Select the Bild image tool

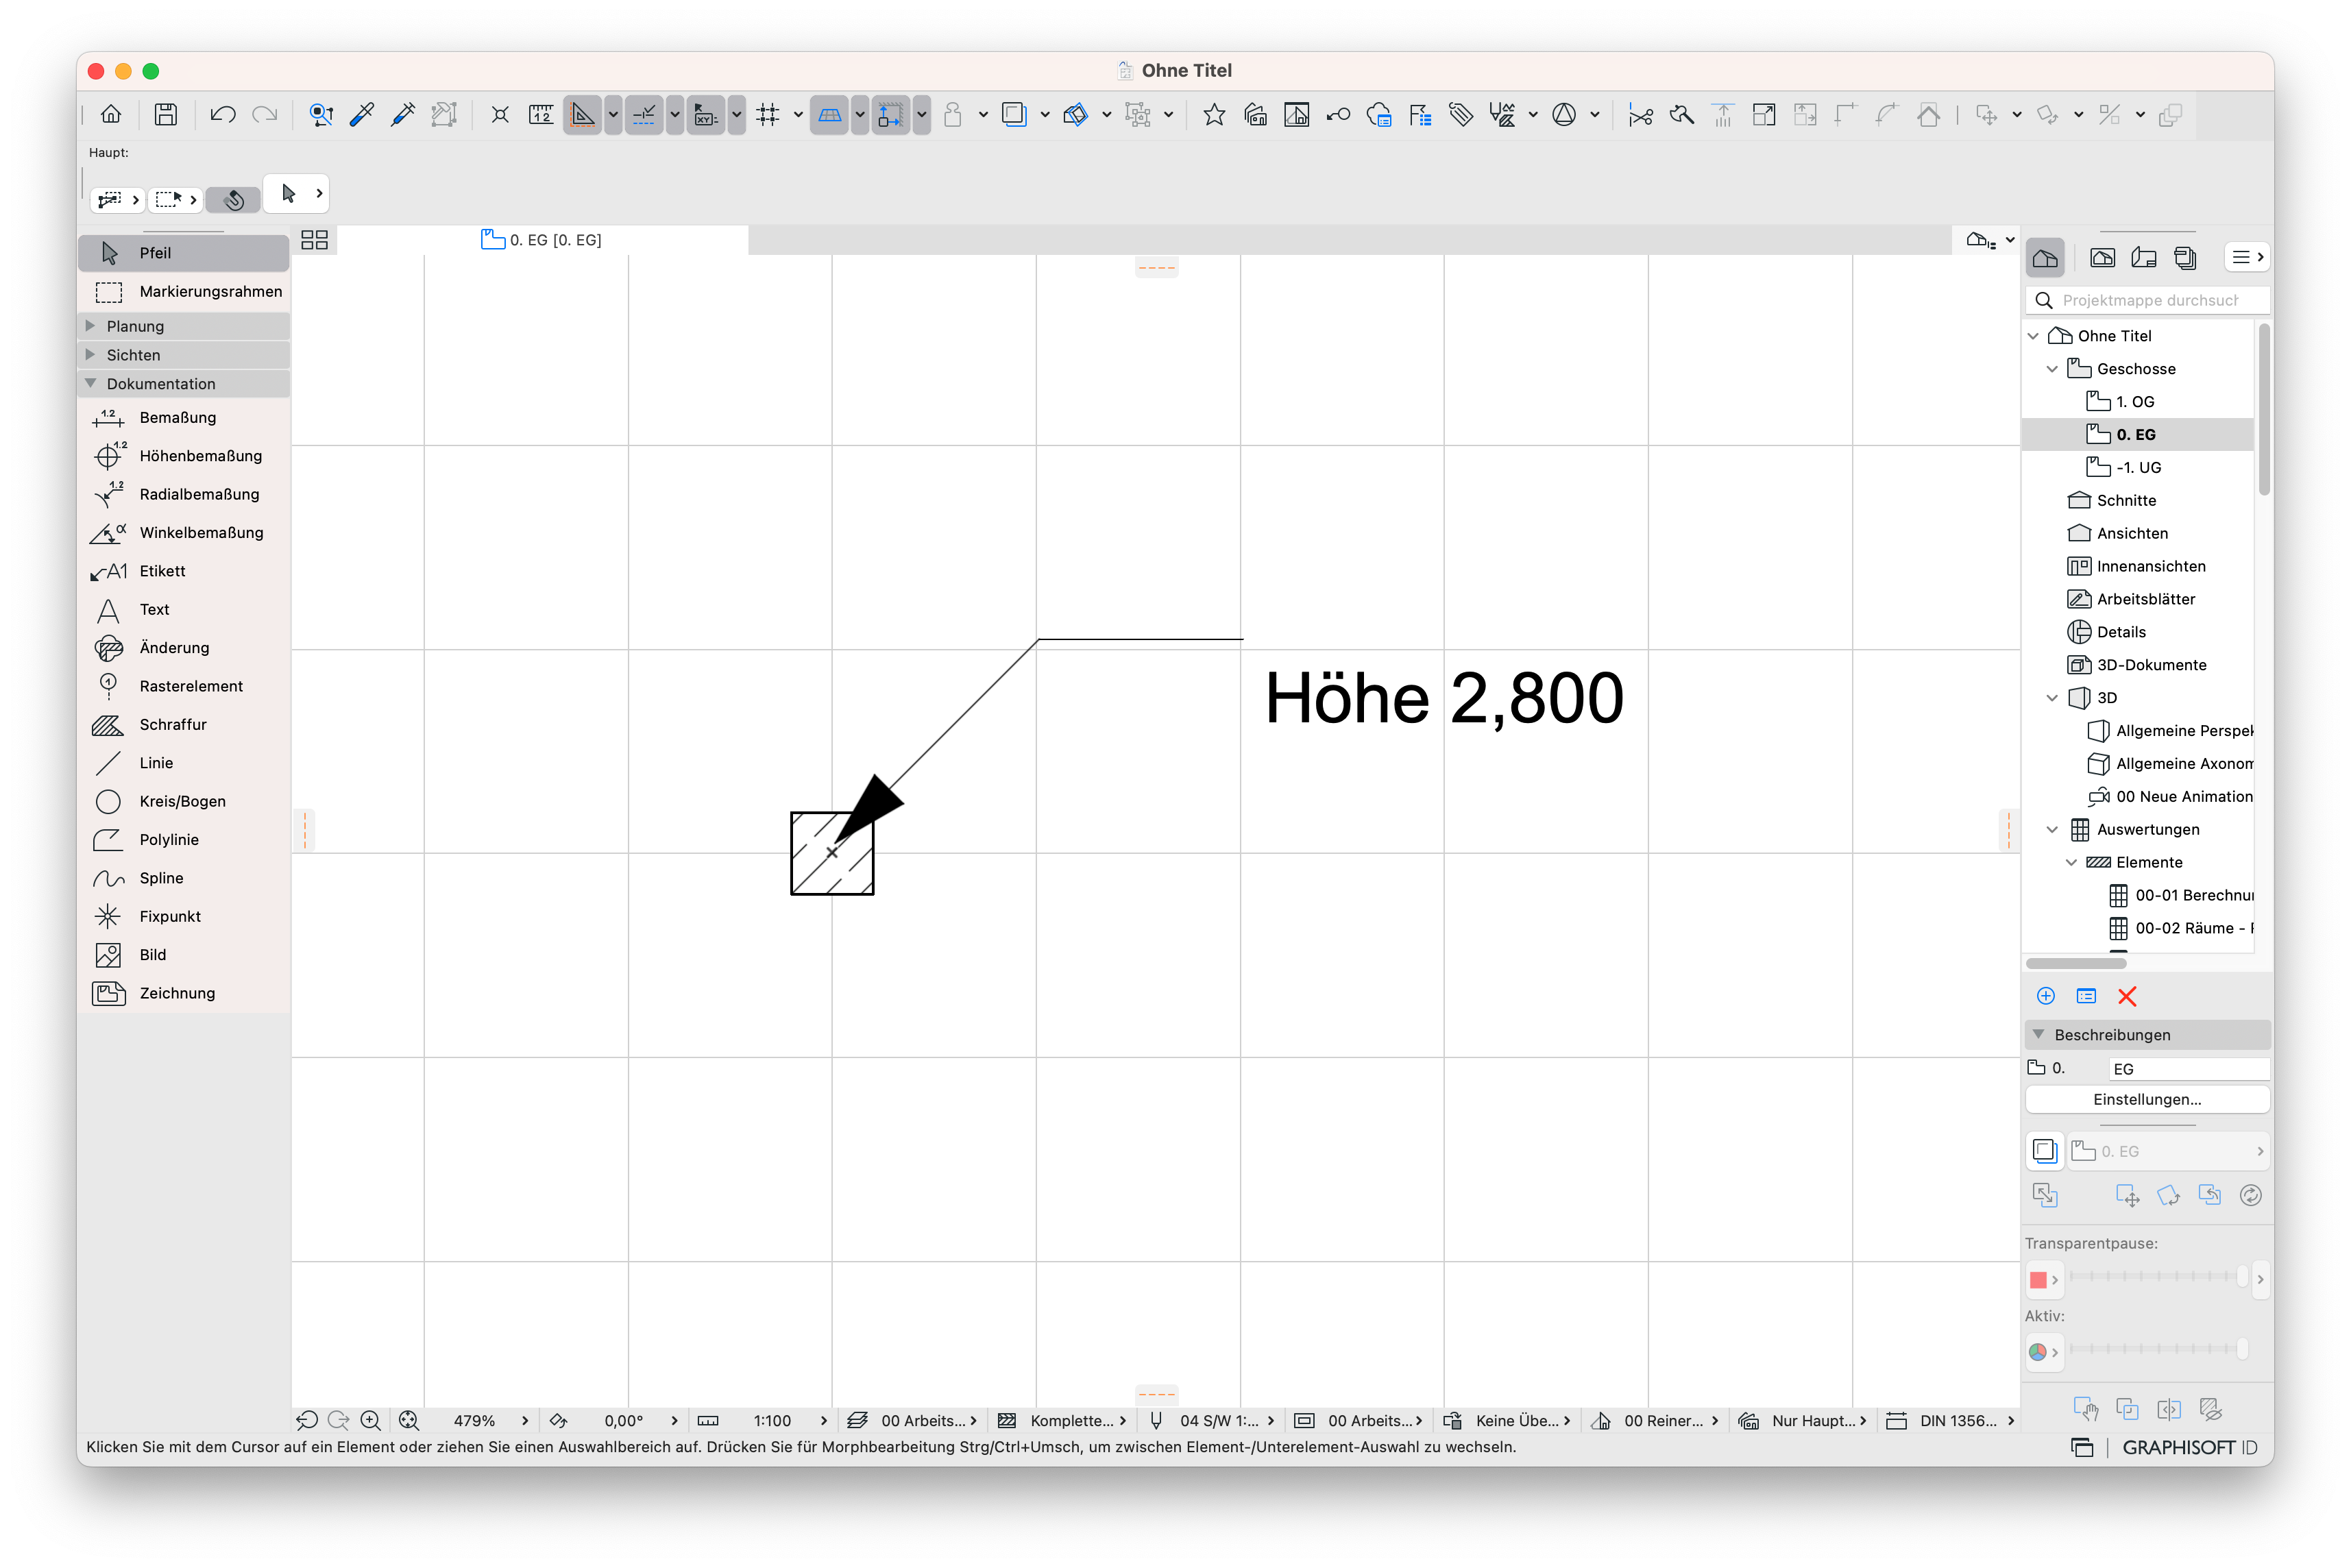point(184,954)
